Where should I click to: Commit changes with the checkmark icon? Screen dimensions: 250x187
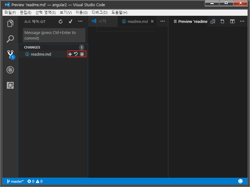(x=71, y=21)
